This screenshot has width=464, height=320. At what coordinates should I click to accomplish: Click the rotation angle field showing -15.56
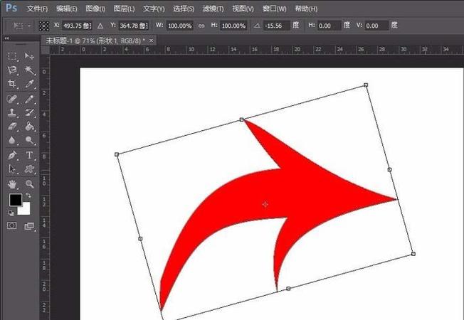coord(276,26)
